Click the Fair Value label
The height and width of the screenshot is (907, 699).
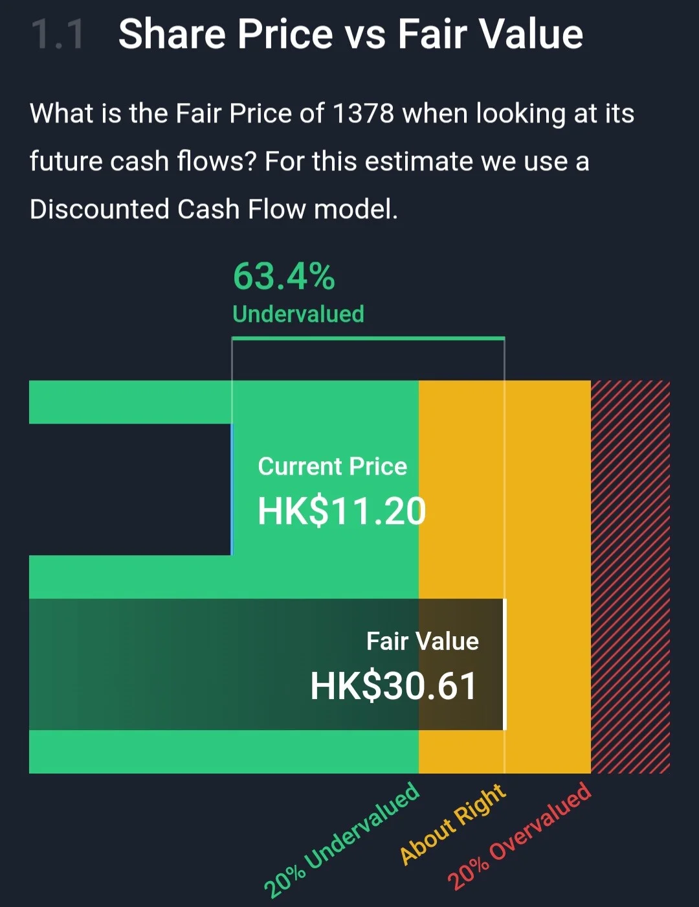(423, 641)
